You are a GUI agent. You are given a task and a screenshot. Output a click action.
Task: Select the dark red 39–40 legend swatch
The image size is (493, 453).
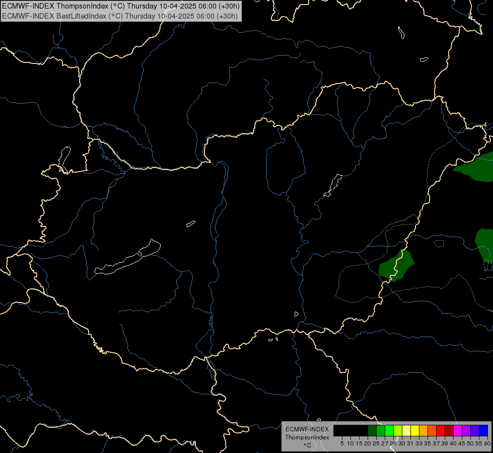tap(449, 430)
